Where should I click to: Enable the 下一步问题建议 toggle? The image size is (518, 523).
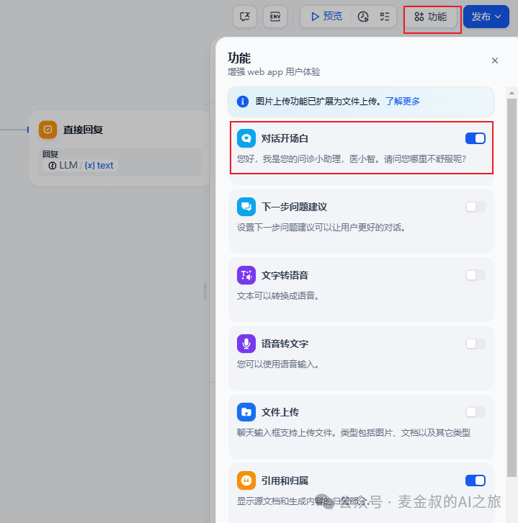click(x=475, y=207)
